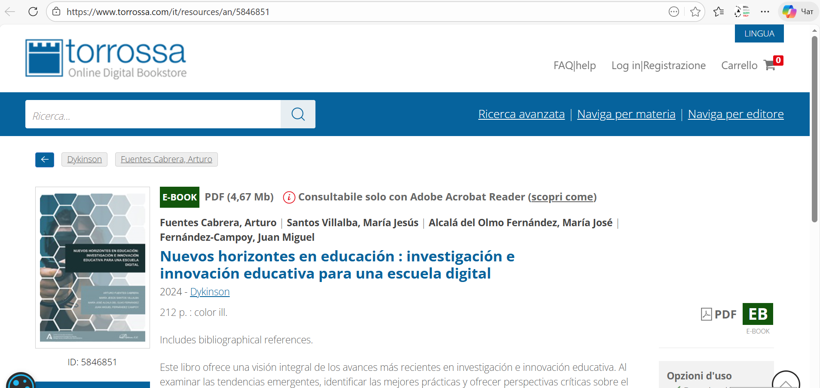Click the scopri come link
This screenshot has height=388, width=820.
click(562, 197)
